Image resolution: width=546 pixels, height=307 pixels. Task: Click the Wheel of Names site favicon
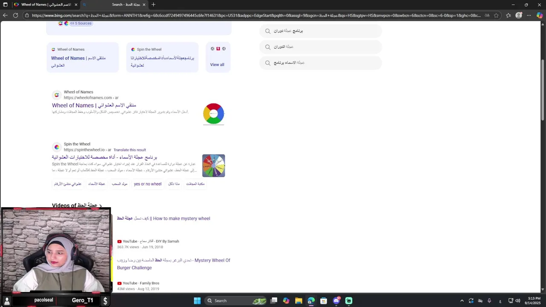[57, 95]
